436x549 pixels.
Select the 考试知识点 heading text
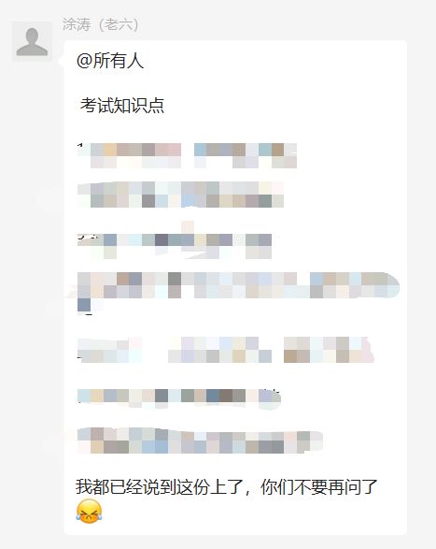coord(122,106)
